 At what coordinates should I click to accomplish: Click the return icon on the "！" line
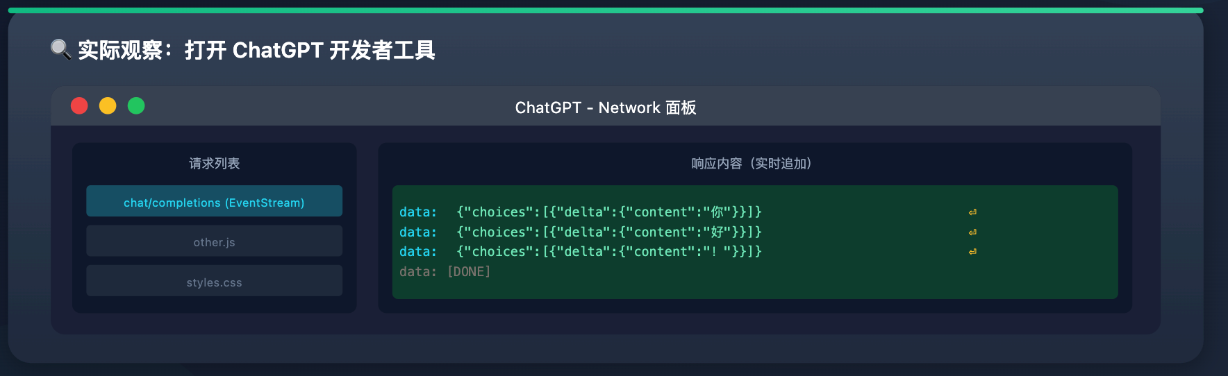click(972, 252)
